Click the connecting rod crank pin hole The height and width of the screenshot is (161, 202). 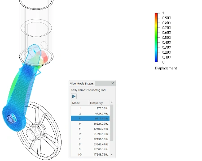click(x=10, y=119)
